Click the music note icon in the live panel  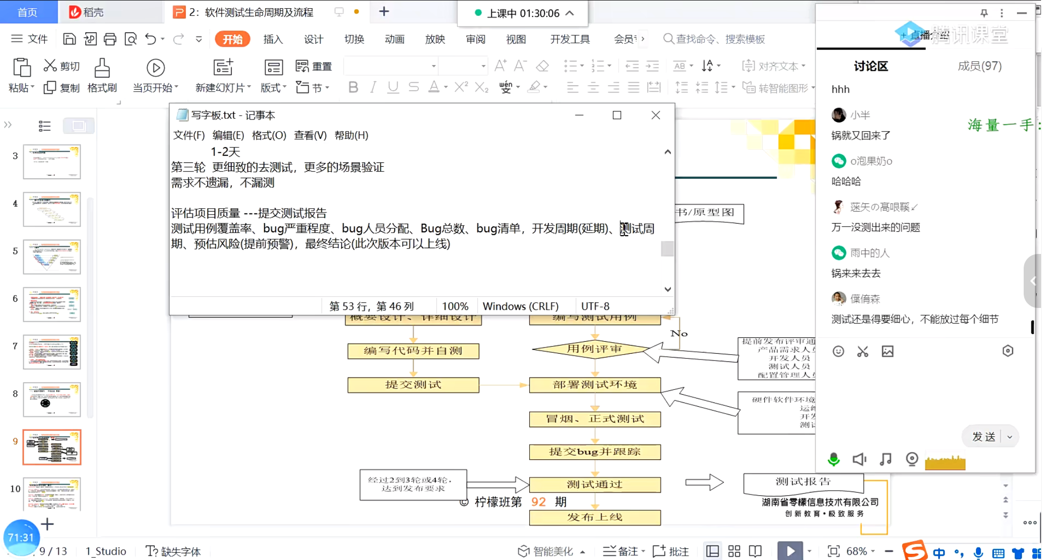pos(885,459)
